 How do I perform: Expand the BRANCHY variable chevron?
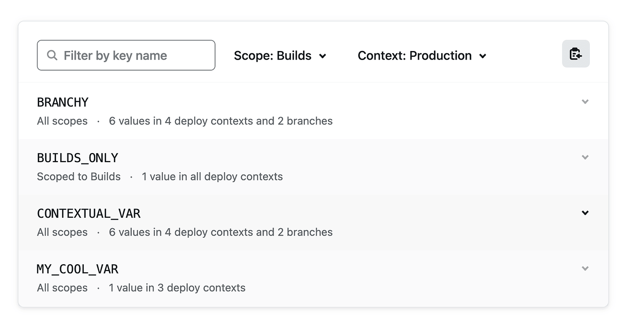[585, 102]
